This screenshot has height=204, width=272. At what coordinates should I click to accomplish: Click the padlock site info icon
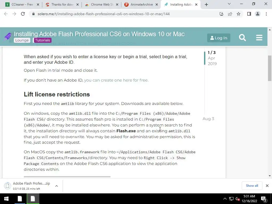33,14
